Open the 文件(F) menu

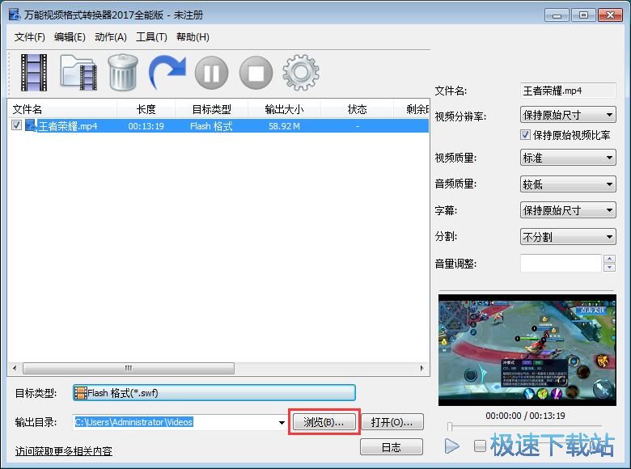coord(29,37)
